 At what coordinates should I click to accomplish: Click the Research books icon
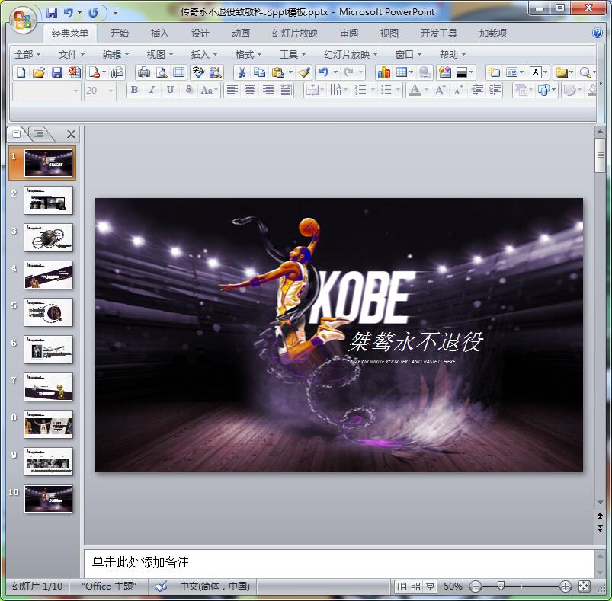[216, 72]
